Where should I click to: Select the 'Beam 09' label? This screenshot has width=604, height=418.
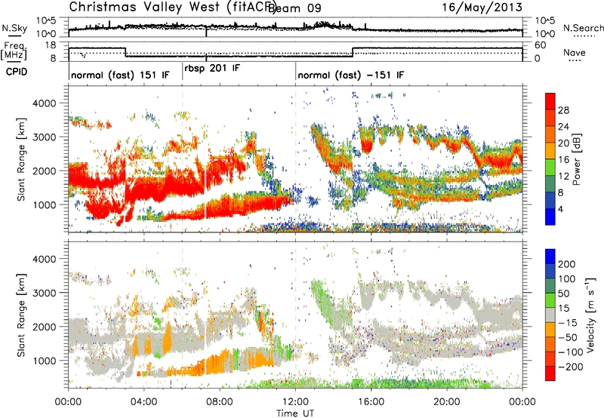[295, 8]
